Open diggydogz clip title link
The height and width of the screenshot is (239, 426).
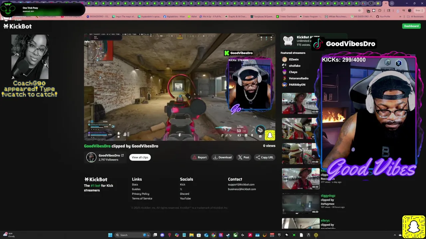tap(328, 196)
